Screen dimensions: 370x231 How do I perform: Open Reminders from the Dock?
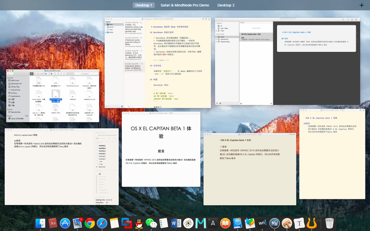pyautogui.click(x=164, y=223)
